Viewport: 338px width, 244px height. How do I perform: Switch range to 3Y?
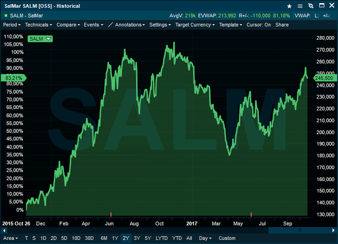click(137, 238)
